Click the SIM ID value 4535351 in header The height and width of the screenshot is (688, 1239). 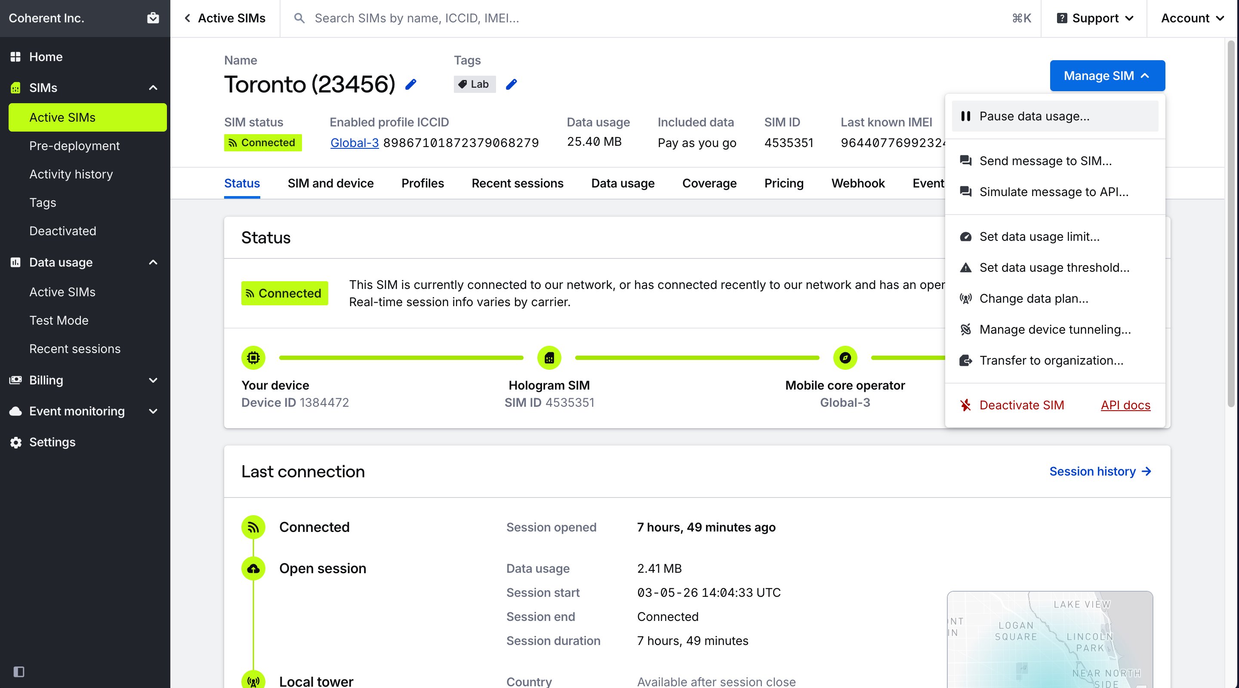[788, 143]
